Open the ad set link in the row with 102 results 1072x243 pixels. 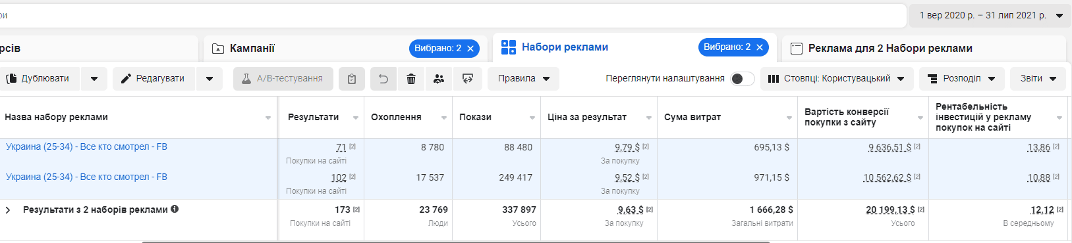(x=86, y=177)
